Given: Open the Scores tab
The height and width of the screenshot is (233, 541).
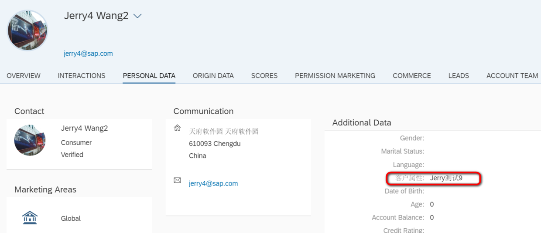Looking at the screenshot, I should 264,76.
